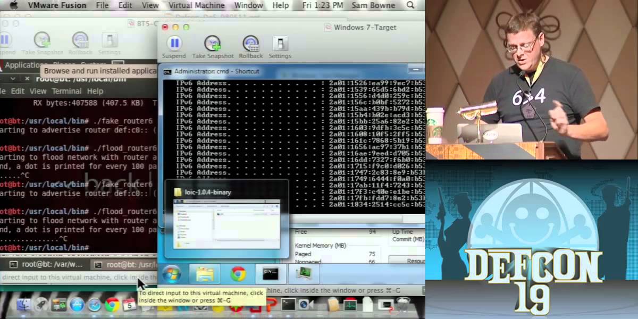Screen dimensions: 638x319
Task: Open the View menu in Mac menu bar
Action: click(x=150, y=5)
